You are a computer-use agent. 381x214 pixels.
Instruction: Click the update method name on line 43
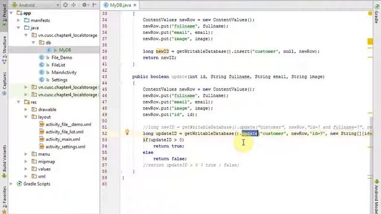(179, 77)
